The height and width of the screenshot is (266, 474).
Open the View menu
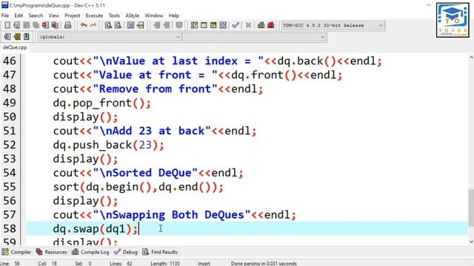[54, 16]
